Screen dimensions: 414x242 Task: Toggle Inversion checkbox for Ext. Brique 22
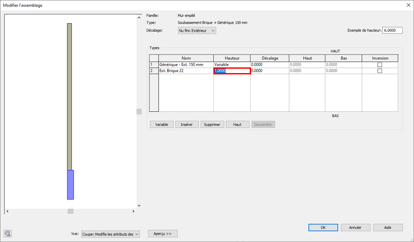(380, 71)
